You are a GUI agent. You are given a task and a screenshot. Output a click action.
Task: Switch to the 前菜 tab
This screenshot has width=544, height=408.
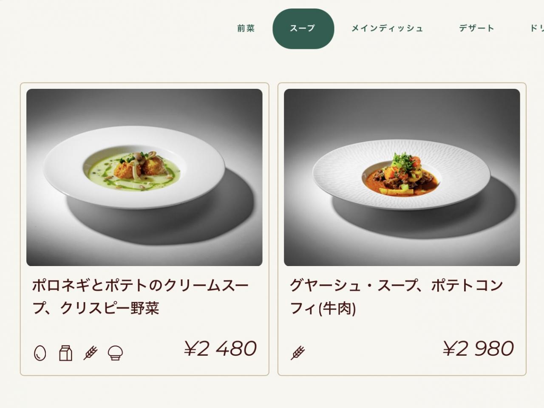point(246,28)
